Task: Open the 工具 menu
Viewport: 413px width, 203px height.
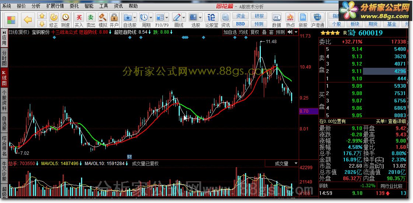Action: coord(104,6)
